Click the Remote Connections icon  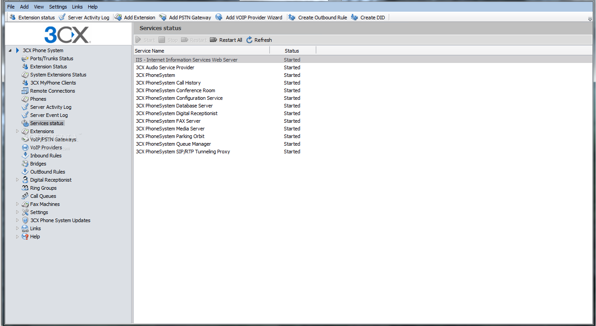(25, 91)
